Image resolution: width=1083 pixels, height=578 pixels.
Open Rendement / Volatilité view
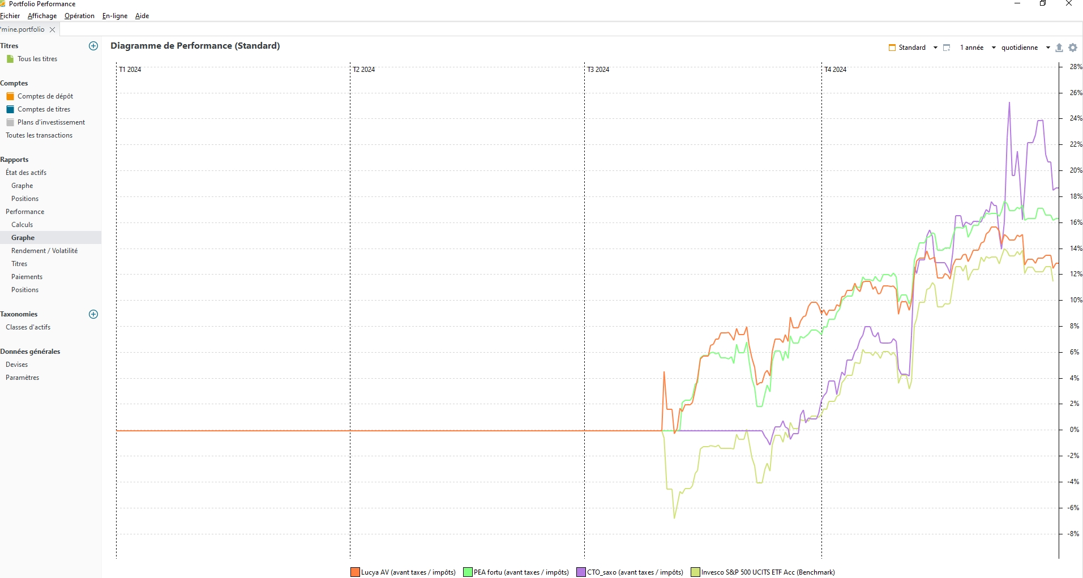(x=45, y=251)
